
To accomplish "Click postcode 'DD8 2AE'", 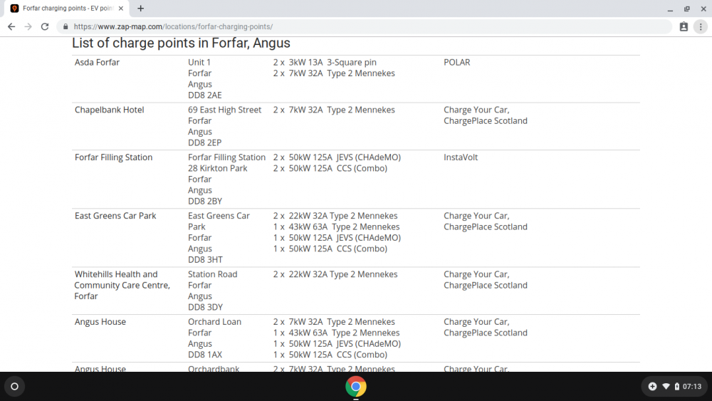I will [205, 95].
